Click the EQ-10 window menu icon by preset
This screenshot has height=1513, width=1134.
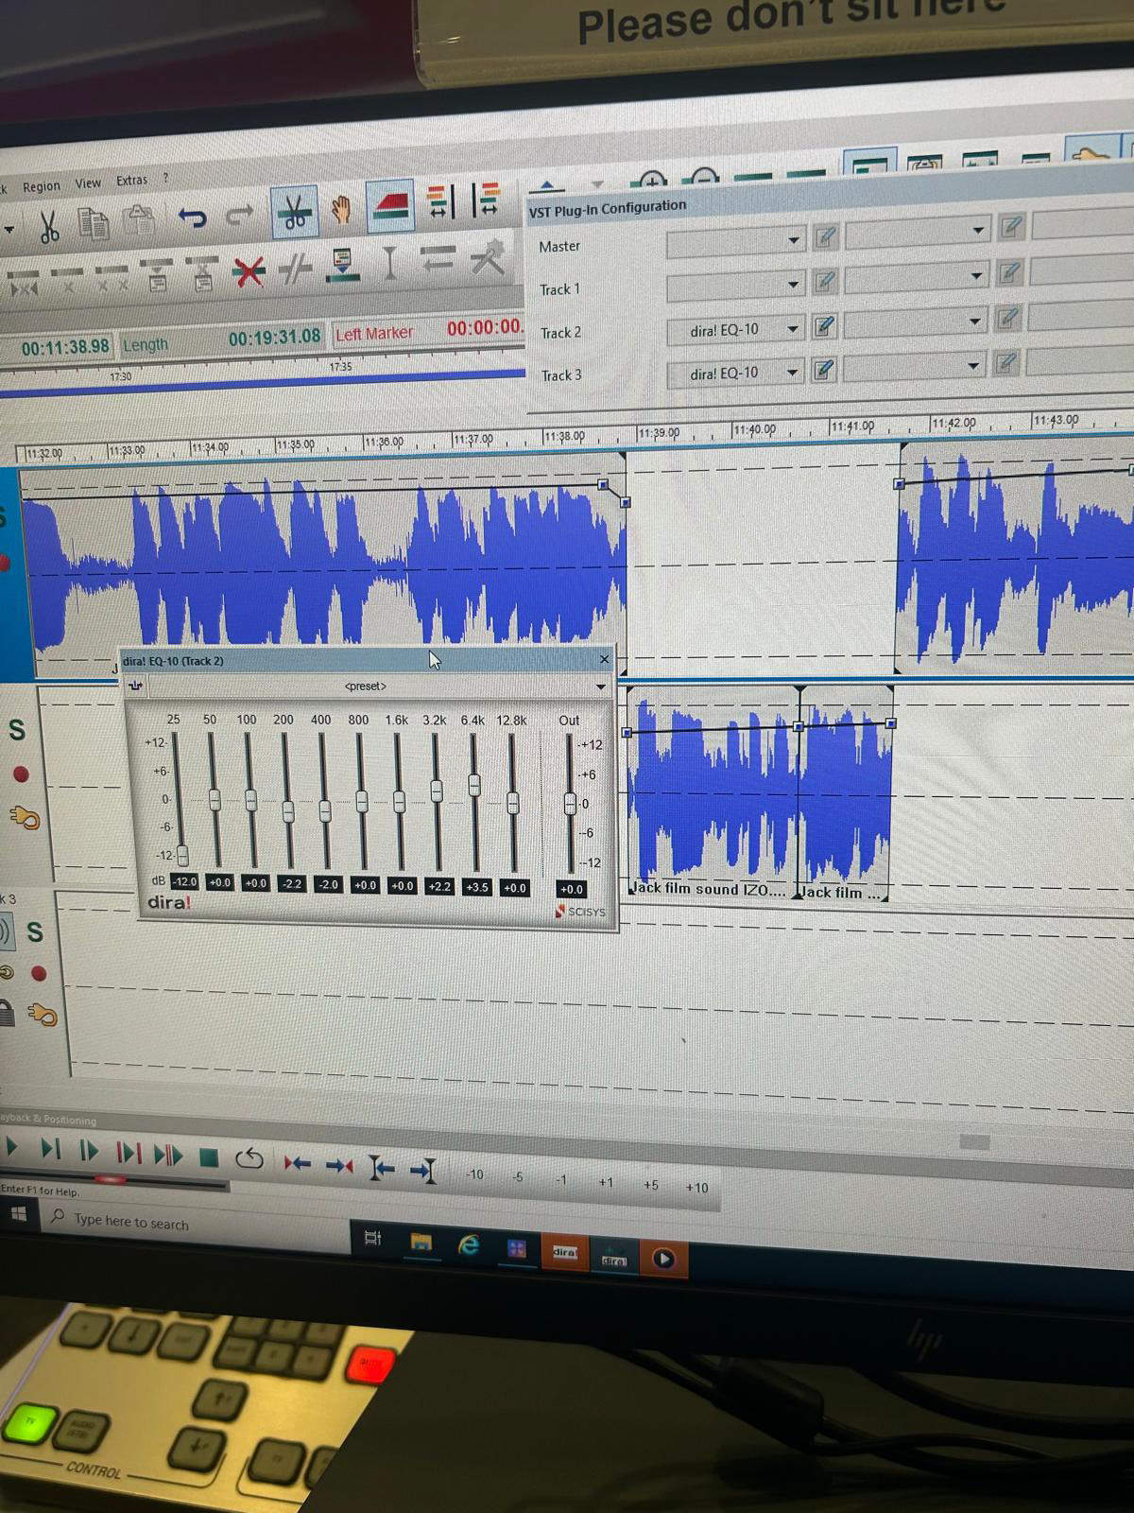coord(136,685)
